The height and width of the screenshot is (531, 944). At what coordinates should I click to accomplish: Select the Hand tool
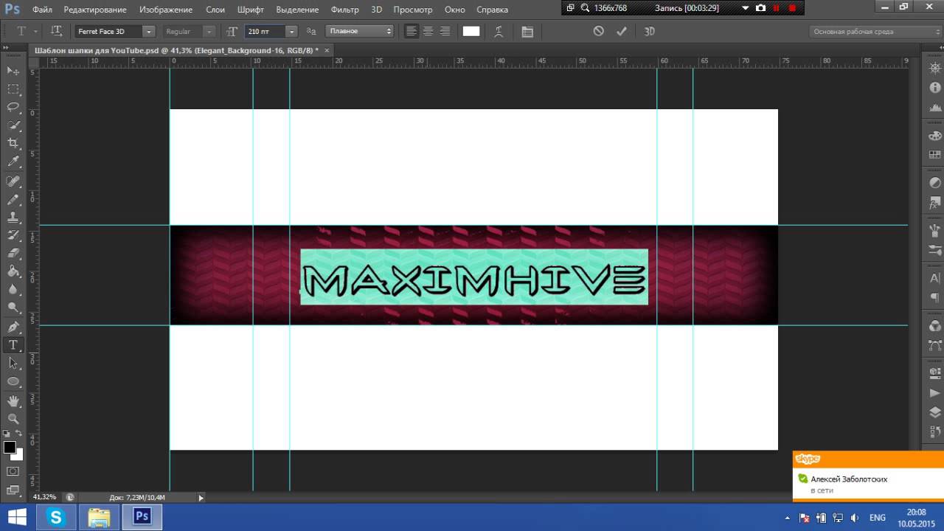(x=13, y=400)
